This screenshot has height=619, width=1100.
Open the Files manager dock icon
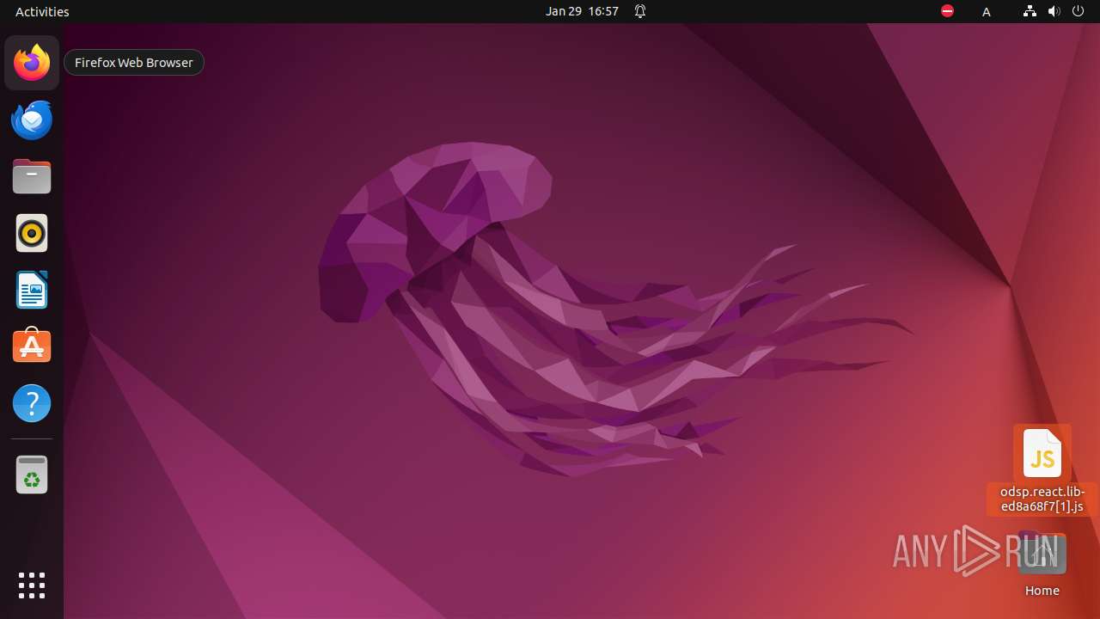click(x=32, y=176)
